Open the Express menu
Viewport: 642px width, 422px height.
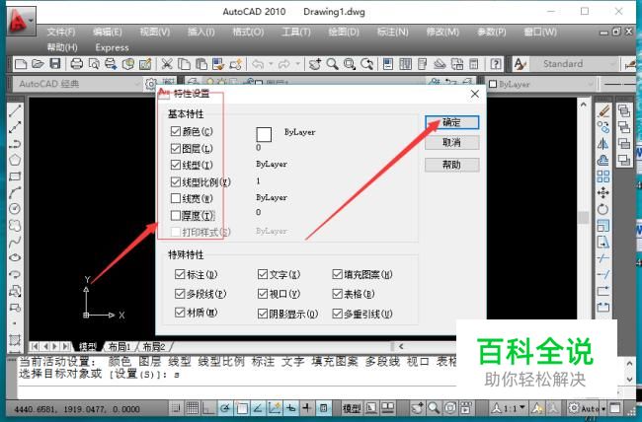coord(113,48)
